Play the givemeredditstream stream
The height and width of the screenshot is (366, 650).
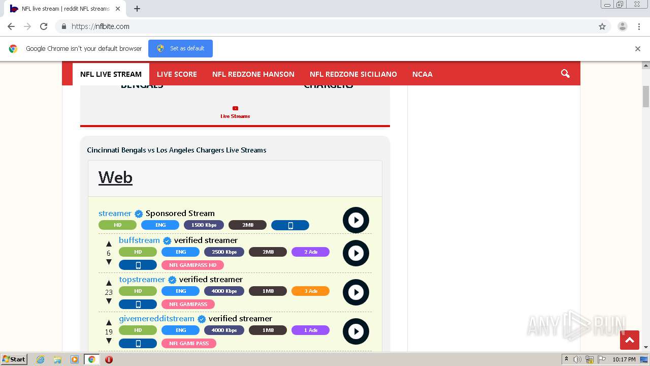(x=355, y=331)
